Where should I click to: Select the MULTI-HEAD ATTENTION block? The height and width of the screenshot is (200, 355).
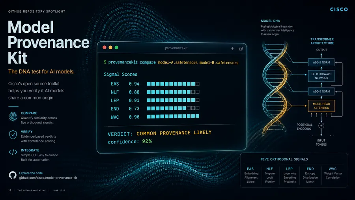[x=321, y=106]
